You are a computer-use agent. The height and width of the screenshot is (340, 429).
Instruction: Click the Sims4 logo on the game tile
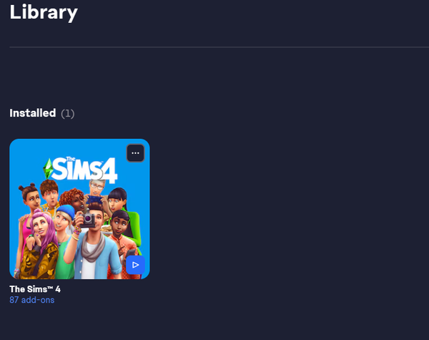[80, 170]
